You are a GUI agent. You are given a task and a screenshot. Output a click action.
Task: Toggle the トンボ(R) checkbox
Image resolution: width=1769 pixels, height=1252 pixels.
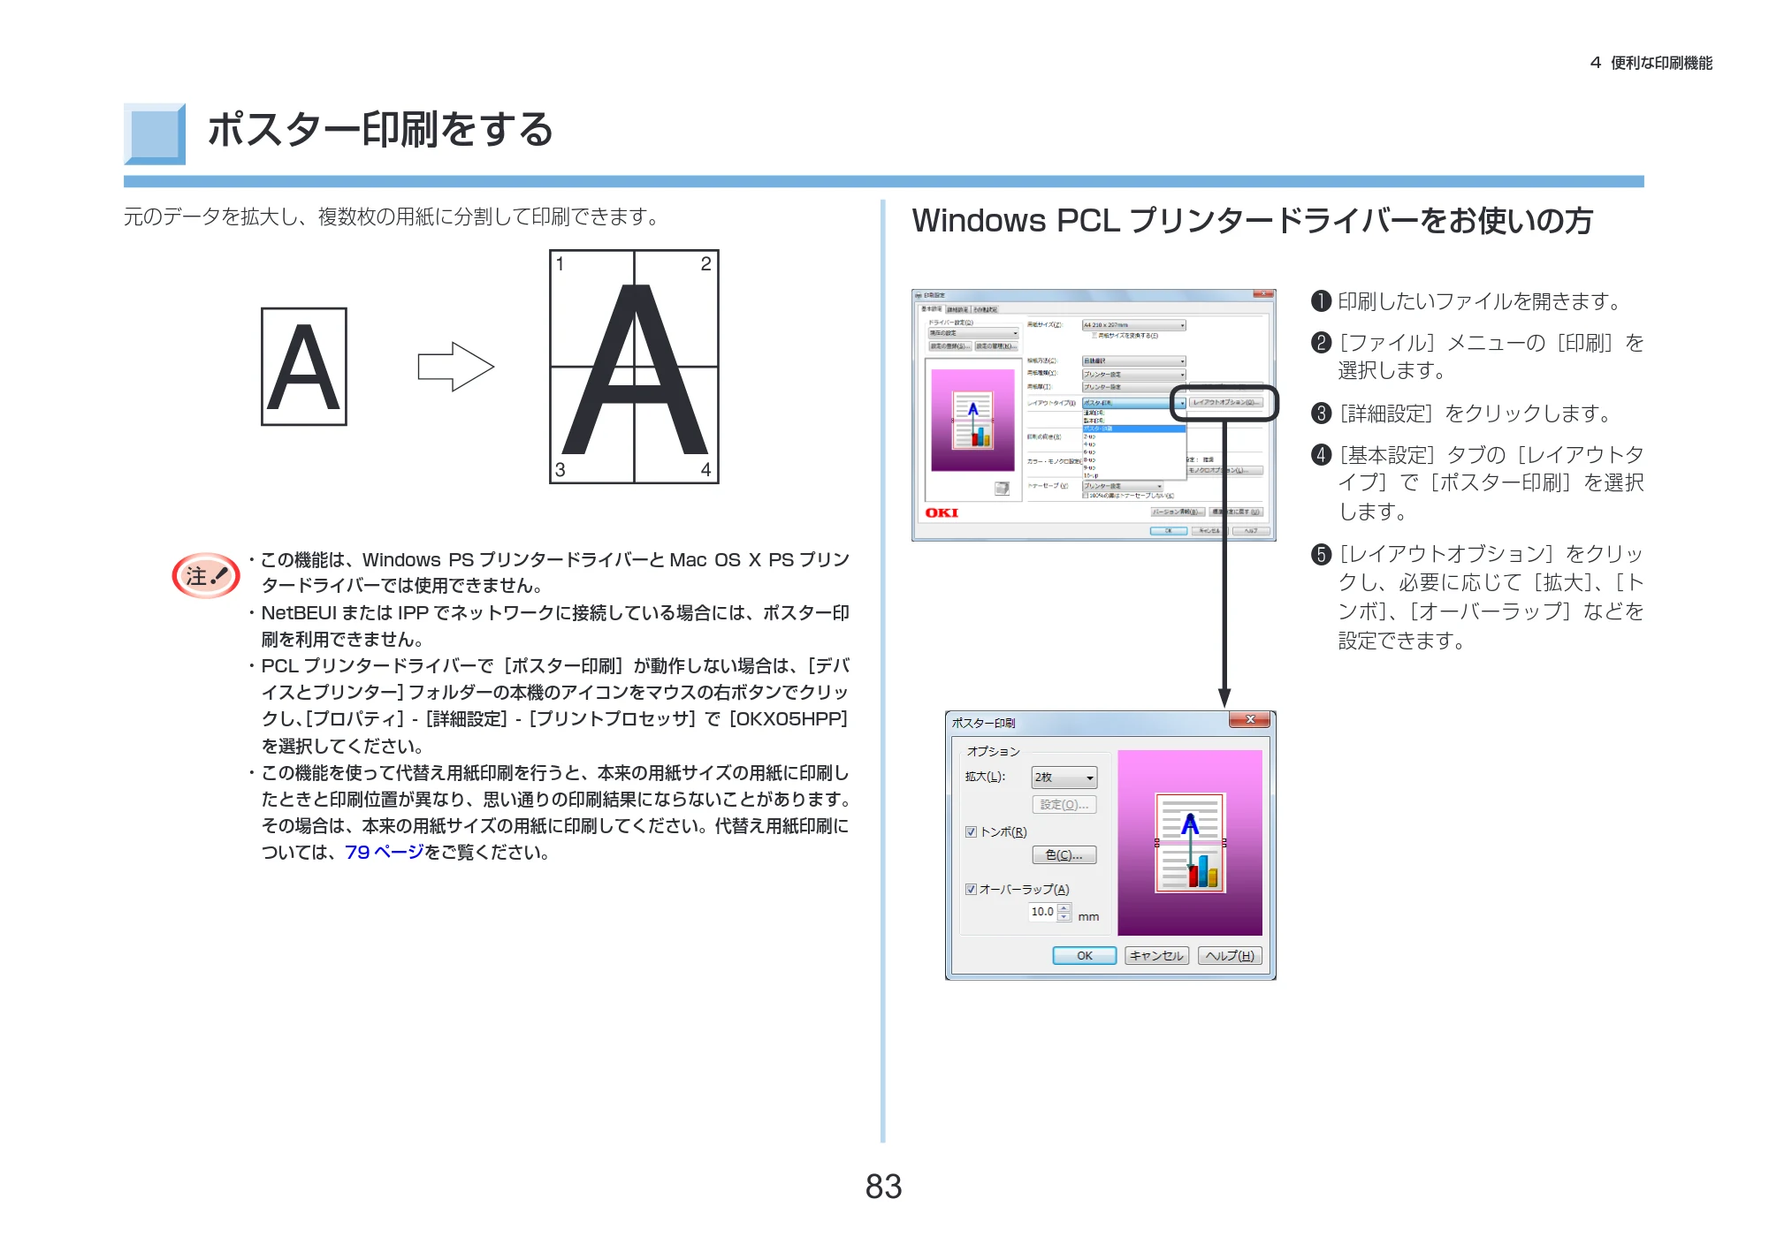(971, 831)
